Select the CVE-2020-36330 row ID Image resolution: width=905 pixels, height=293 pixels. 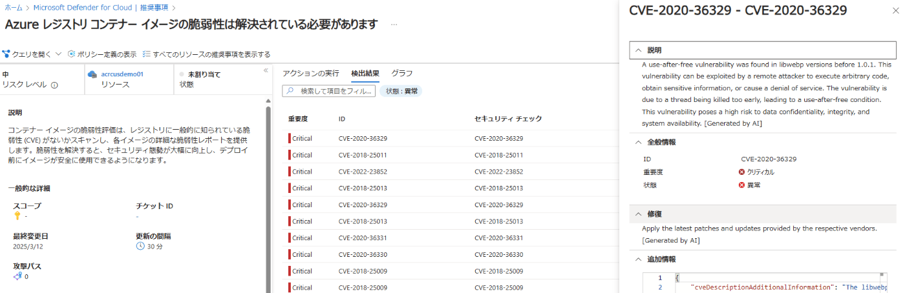click(363, 254)
